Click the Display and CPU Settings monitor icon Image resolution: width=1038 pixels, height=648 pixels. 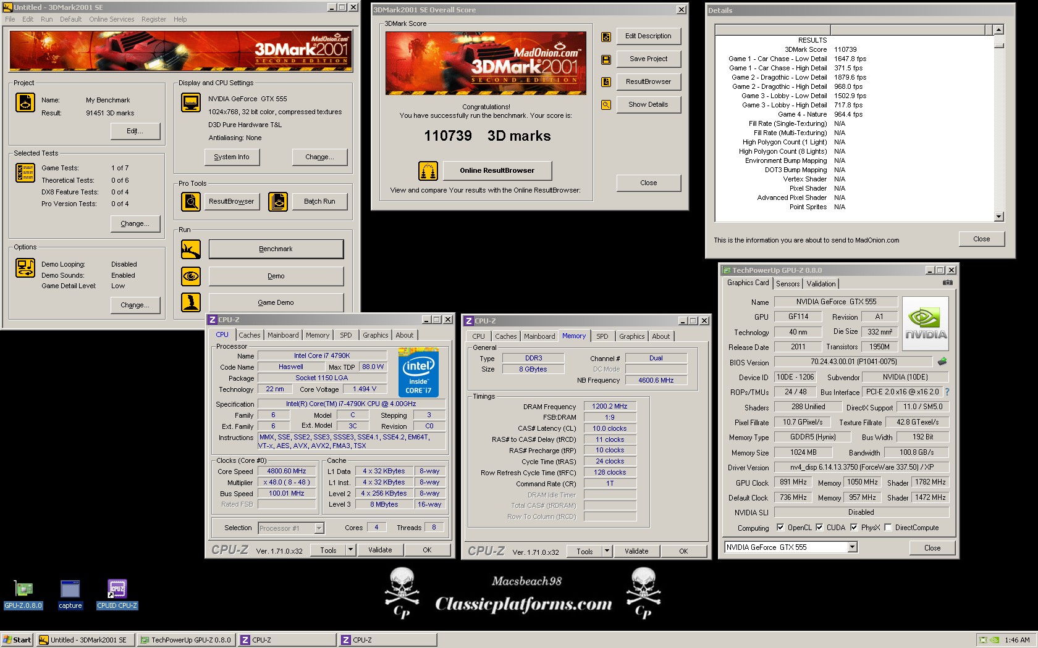click(191, 102)
